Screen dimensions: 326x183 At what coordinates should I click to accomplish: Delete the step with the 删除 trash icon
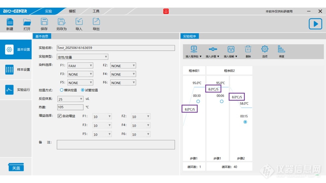tap(248, 50)
